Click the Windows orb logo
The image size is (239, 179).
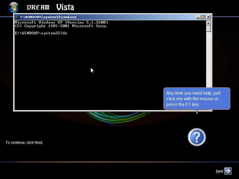pyautogui.click(x=14, y=7)
